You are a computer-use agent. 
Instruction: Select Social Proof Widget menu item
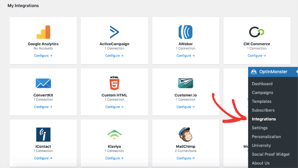(x=271, y=154)
